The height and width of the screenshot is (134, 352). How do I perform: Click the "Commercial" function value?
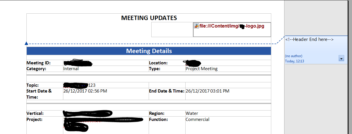click(197, 119)
